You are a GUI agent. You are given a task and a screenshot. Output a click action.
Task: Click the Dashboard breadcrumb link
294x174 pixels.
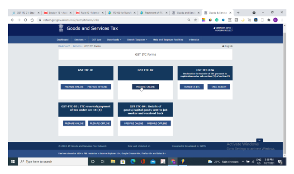click(x=64, y=46)
